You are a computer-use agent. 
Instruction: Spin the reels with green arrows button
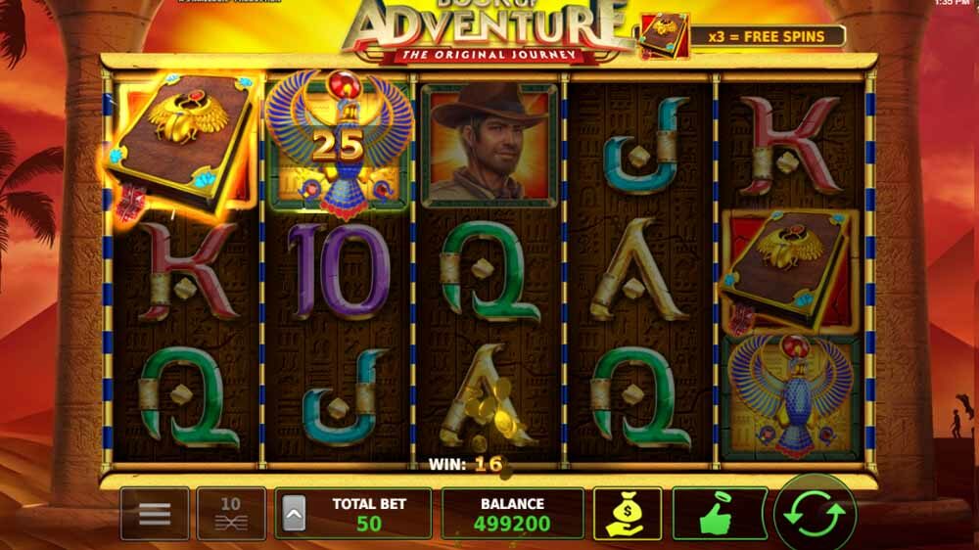[815, 513]
